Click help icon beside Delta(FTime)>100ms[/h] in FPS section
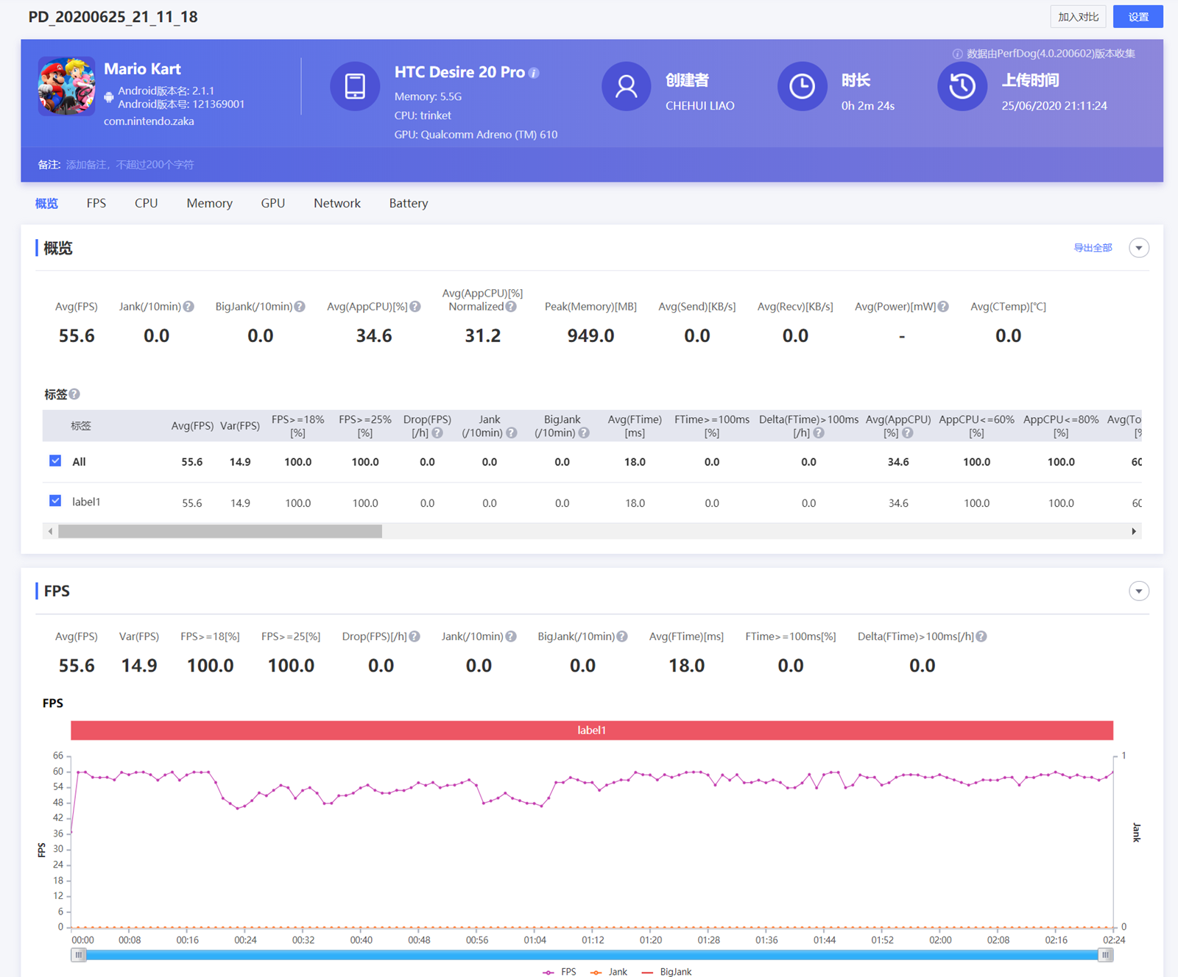The image size is (1178, 977). 981,636
